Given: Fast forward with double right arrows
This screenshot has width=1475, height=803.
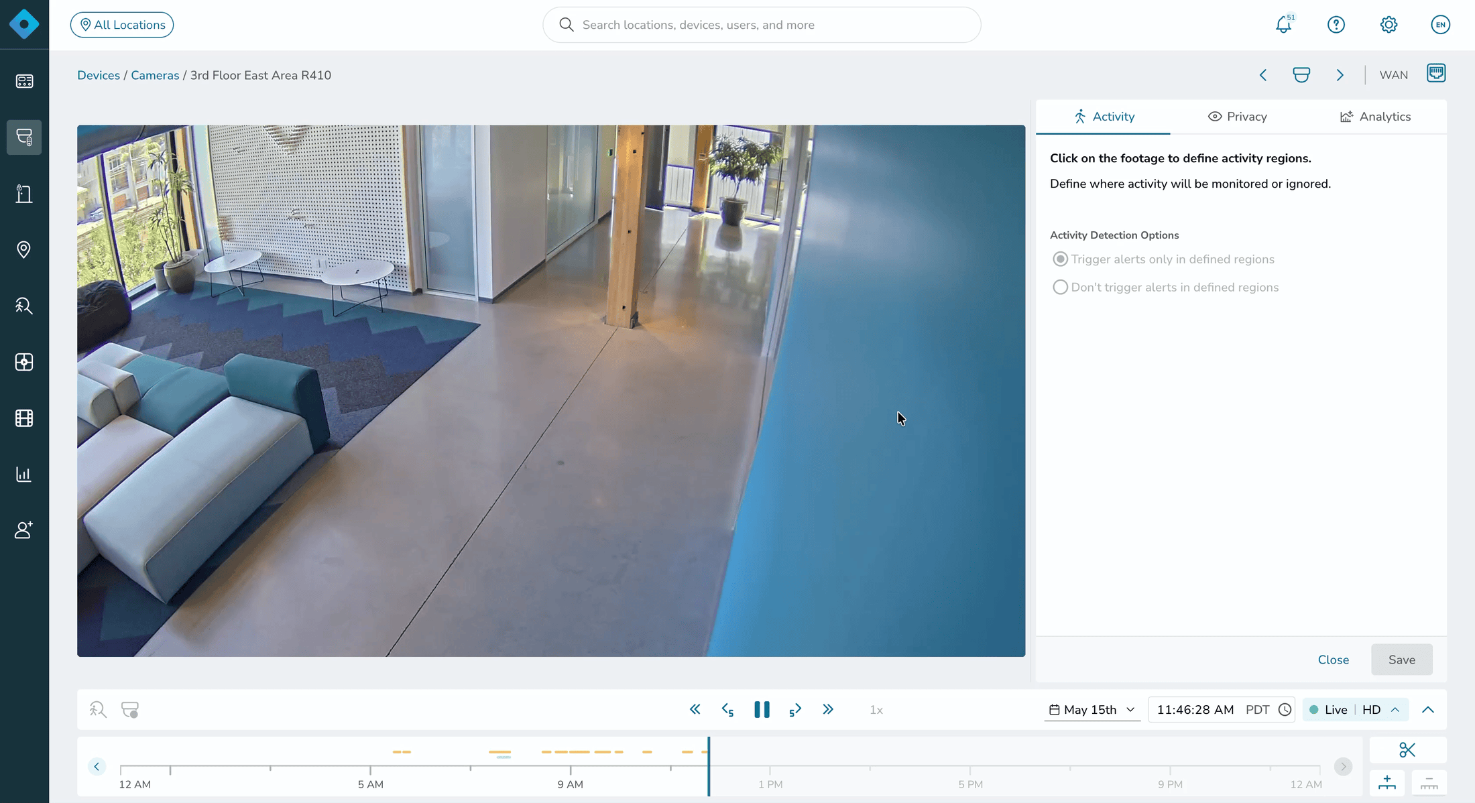Looking at the screenshot, I should tap(828, 709).
